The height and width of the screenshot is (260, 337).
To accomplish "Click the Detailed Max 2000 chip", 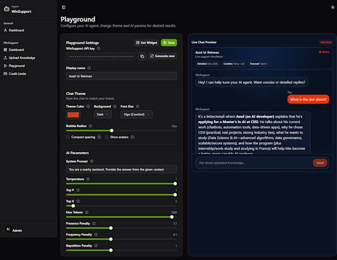I will point(208,64).
